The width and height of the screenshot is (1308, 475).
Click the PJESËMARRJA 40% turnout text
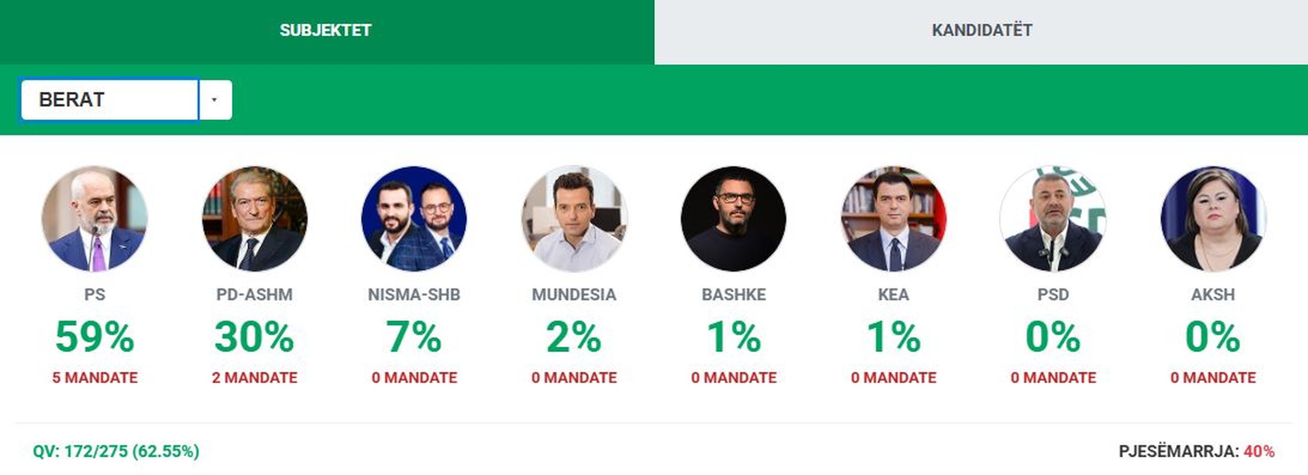coord(1196,452)
